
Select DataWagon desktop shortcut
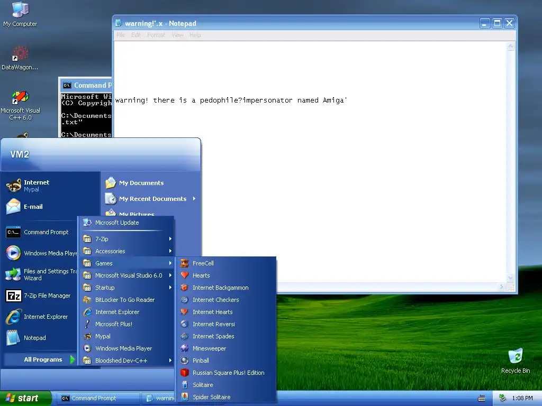click(x=20, y=58)
